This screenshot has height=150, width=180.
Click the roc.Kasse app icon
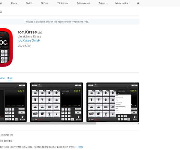point(6,47)
